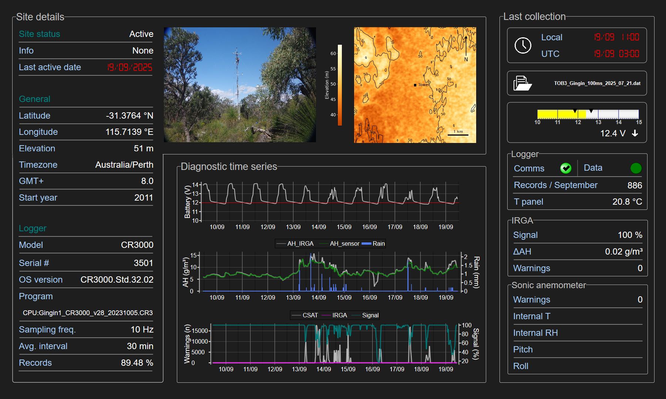Click the Site status label
666x399 pixels.
pos(40,34)
